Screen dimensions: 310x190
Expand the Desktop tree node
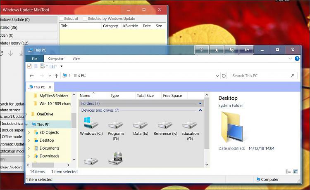[x=29, y=140]
